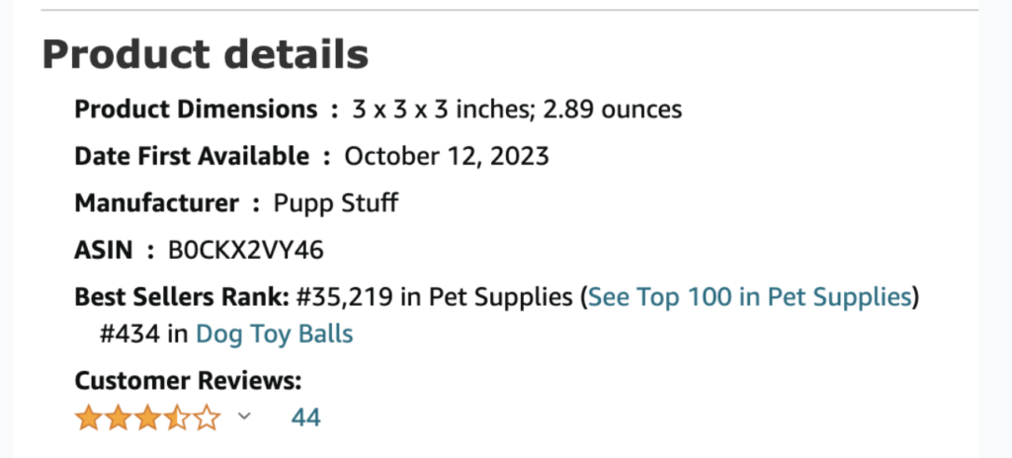Screen dimensions: 1012x458
Task: Click the second filled review star
Action: pos(119,419)
